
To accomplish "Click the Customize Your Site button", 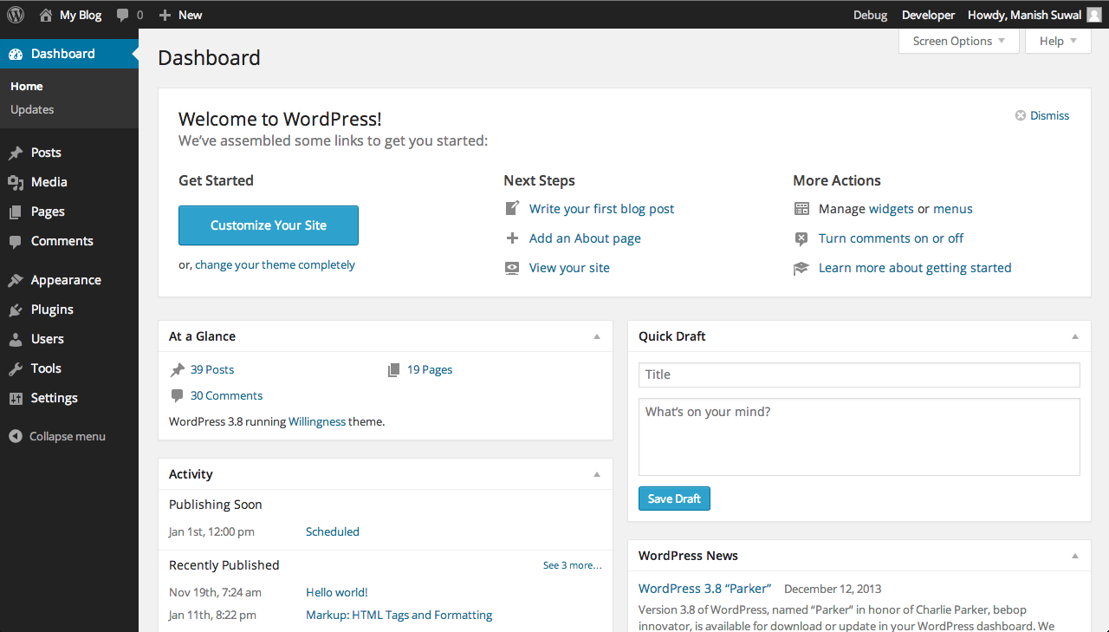I will point(269,225).
